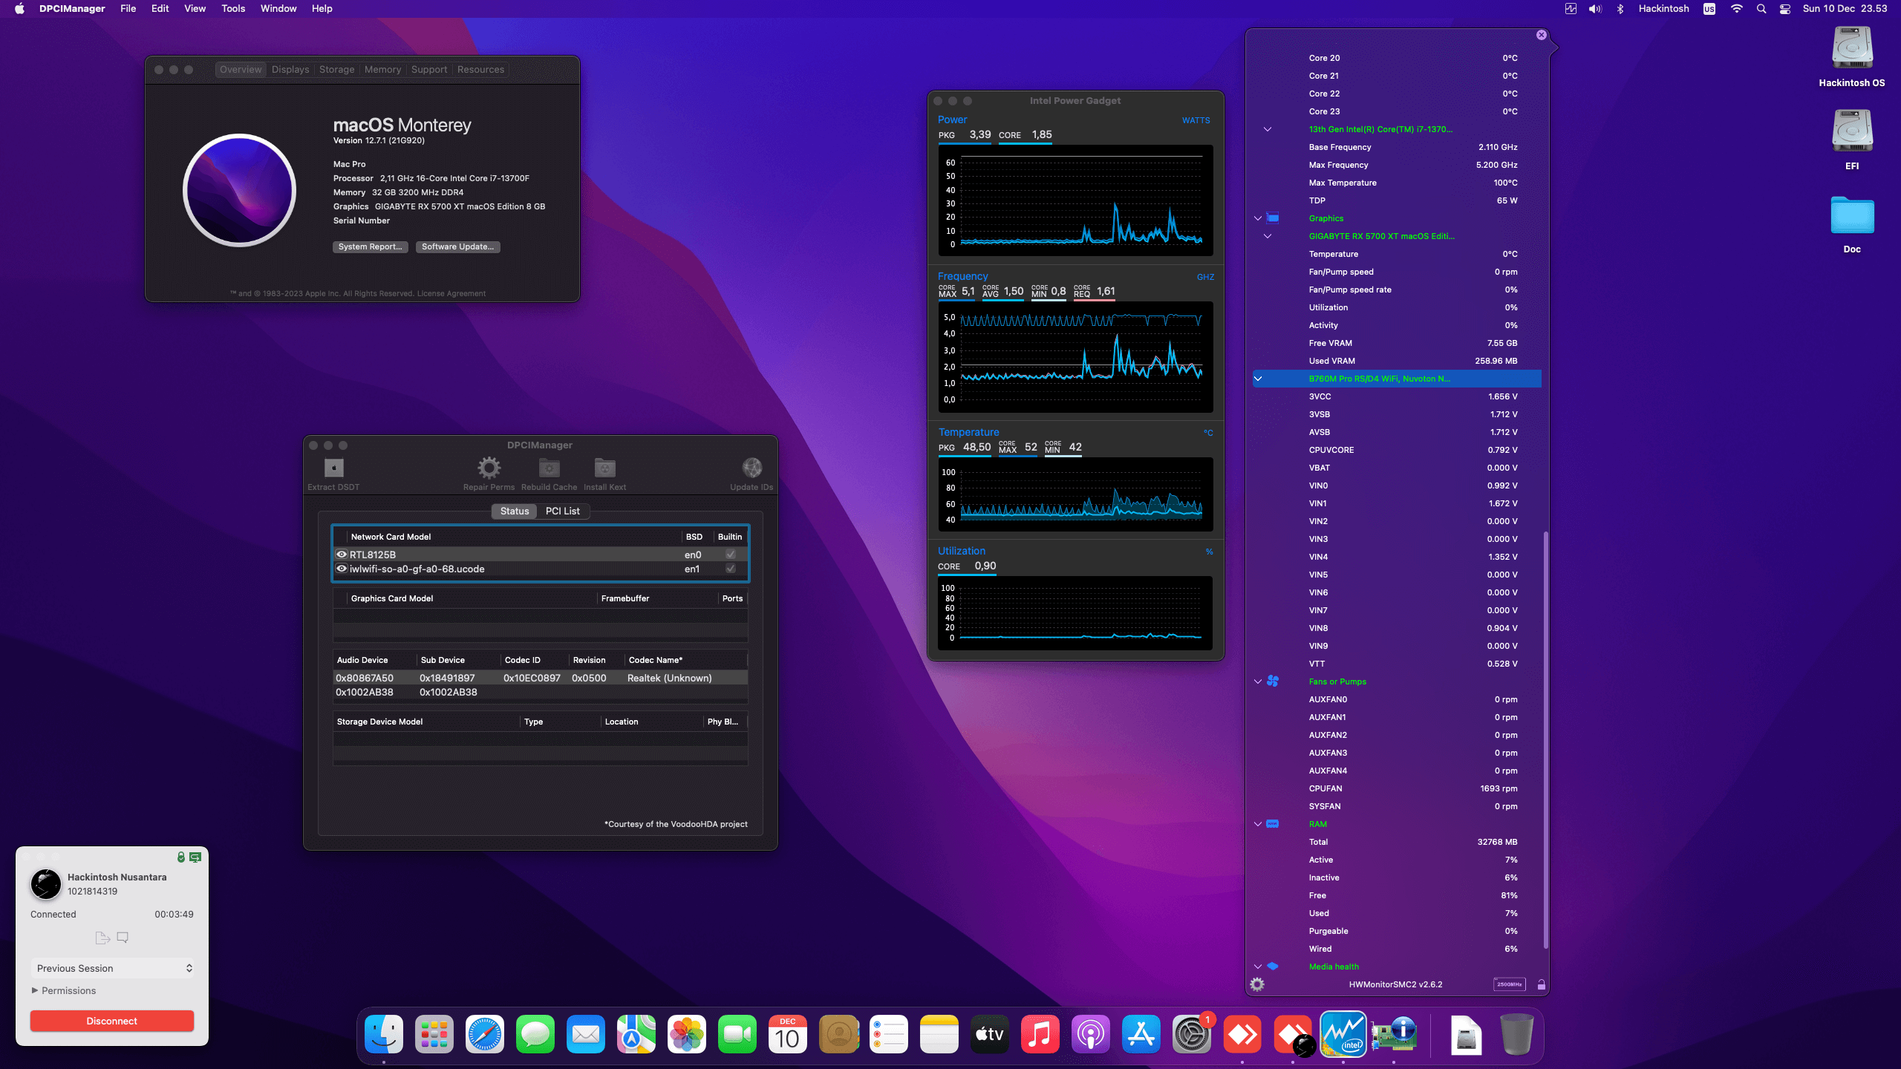The height and width of the screenshot is (1069, 1901).
Task: Open the File menu
Action: point(128,9)
